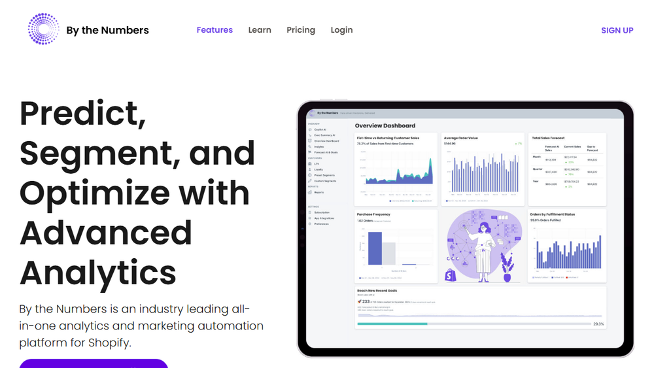Click the '29.3%' progress percentage
654x368 pixels.
tap(598, 324)
